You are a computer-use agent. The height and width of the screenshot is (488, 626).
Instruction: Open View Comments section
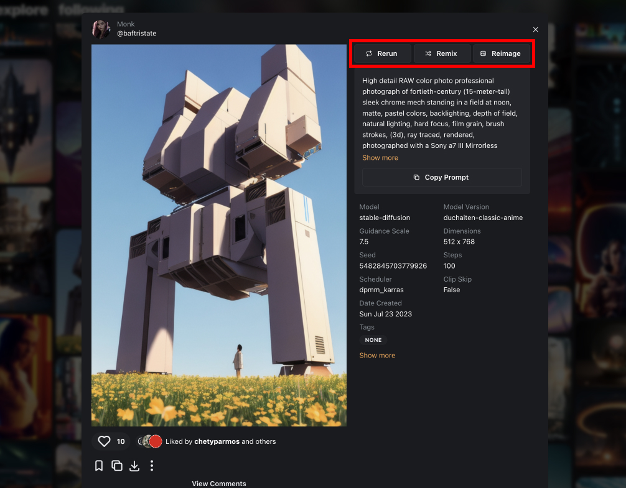(x=219, y=484)
